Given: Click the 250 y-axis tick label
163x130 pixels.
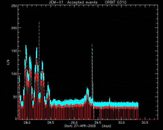Looking at the screenshot, I should click(x=14, y=6).
